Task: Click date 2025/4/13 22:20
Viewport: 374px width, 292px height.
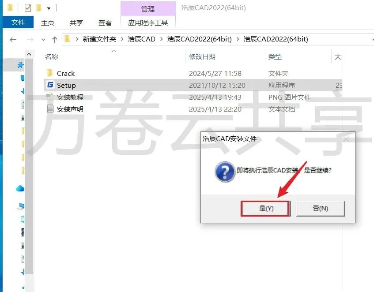Action: 215,109
